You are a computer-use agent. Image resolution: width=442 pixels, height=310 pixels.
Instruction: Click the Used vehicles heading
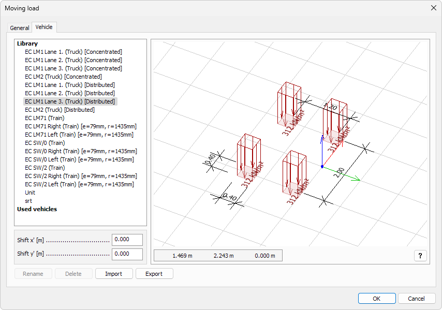coord(37,209)
